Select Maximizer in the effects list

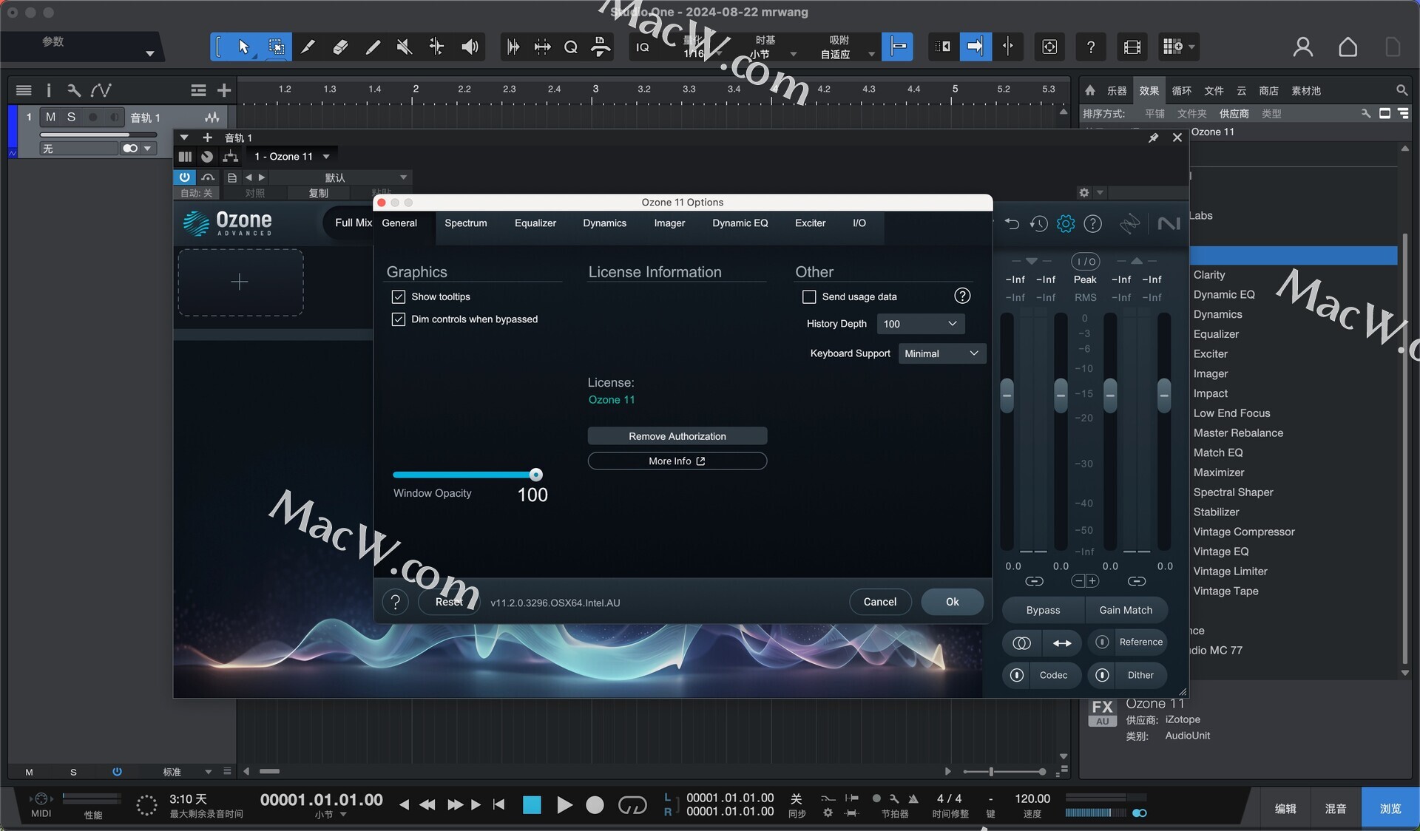click(1218, 472)
